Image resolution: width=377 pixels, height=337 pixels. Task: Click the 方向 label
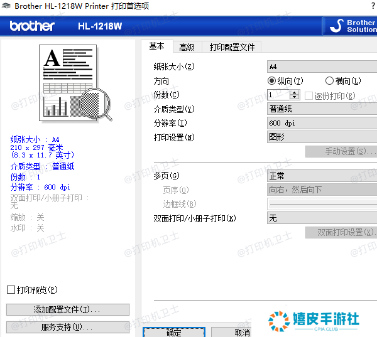coord(161,81)
